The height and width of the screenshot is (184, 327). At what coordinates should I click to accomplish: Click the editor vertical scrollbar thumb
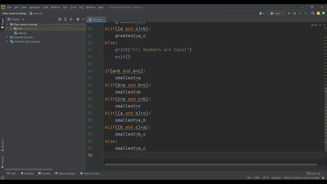click(326, 119)
